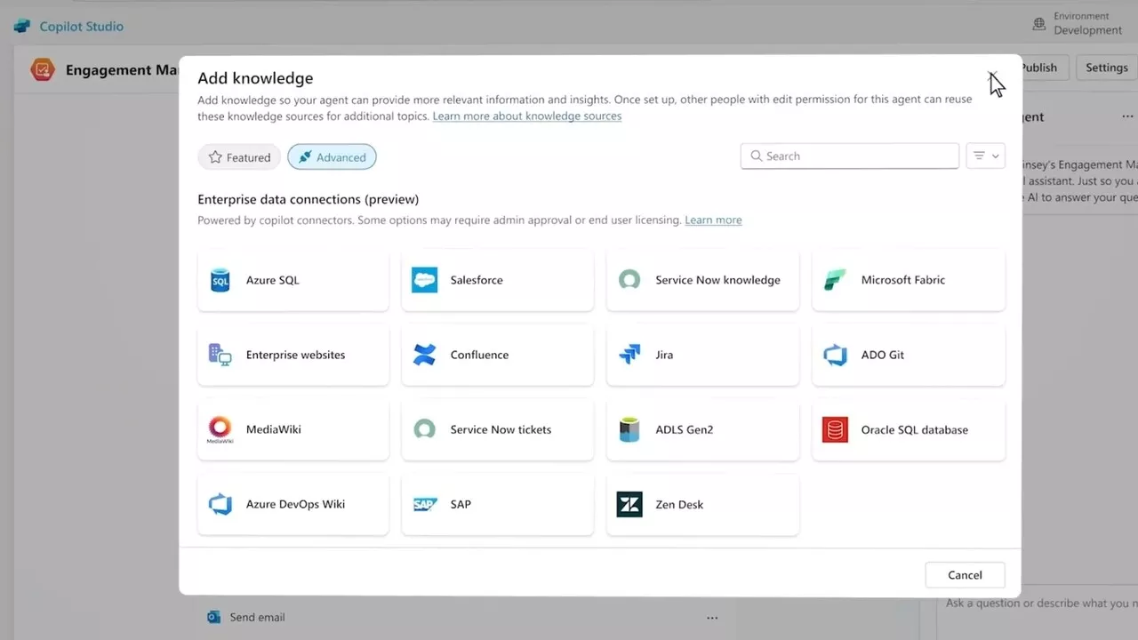Click the Salesforce cloud icon
This screenshot has height=640, width=1138.
(424, 280)
